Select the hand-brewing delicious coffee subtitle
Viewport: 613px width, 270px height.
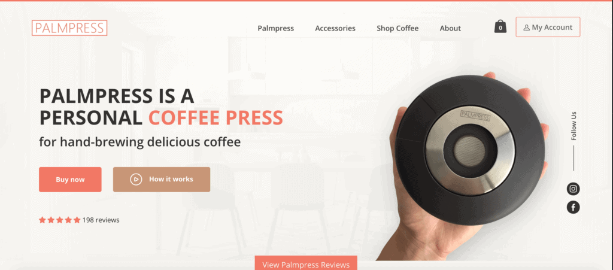tap(139, 142)
